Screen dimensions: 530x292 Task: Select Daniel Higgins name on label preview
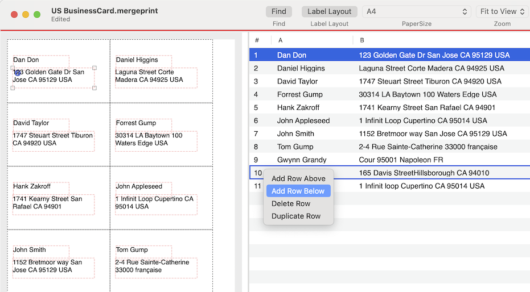143,61
